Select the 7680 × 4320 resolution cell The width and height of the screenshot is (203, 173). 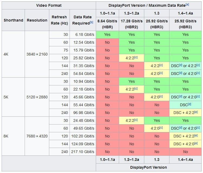coord(37,136)
